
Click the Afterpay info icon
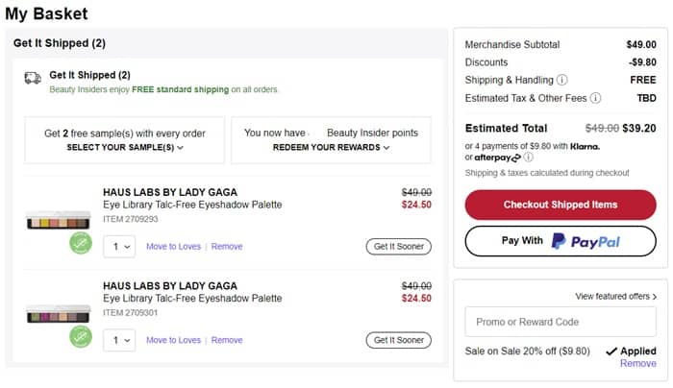[529, 157]
